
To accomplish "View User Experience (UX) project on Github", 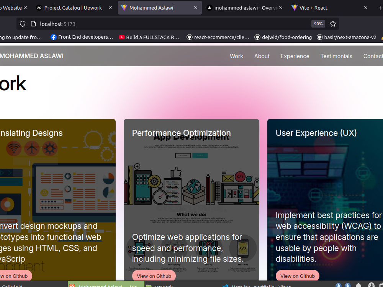I will click(298, 276).
